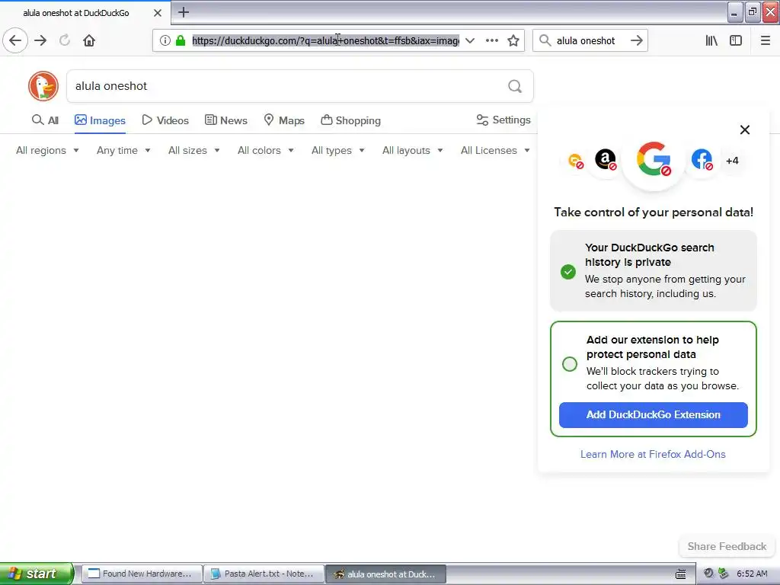780x585 pixels.
Task: Expand the All colors filter
Action: pyautogui.click(x=266, y=150)
